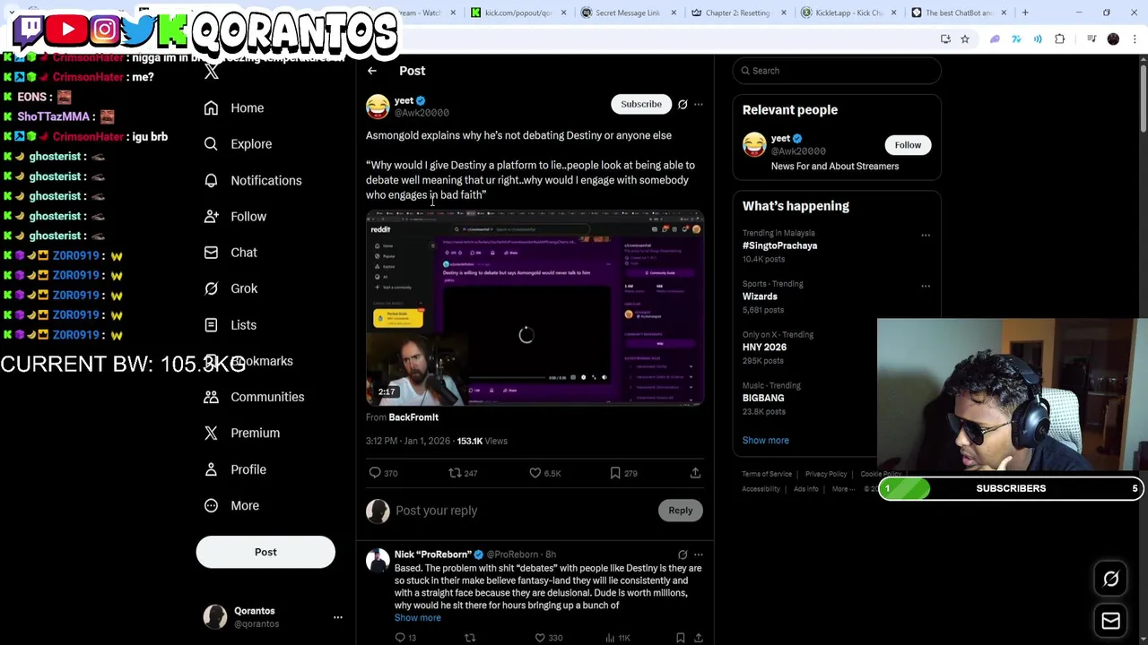
Task: Switch to The best ChatBot tab
Action: (x=958, y=13)
